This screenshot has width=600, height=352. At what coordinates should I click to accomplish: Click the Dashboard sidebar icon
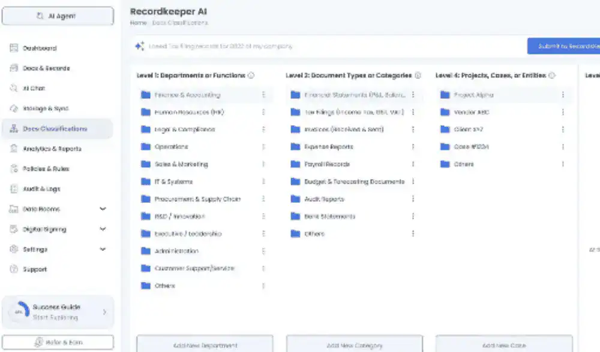click(x=14, y=48)
